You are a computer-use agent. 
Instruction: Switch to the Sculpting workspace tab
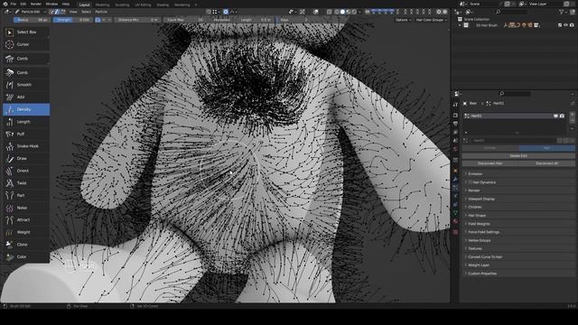coord(122,5)
